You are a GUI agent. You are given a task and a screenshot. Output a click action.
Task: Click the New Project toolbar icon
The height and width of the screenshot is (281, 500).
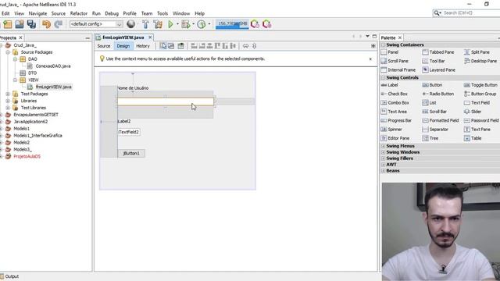pyautogui.click(x=7, y=24)
